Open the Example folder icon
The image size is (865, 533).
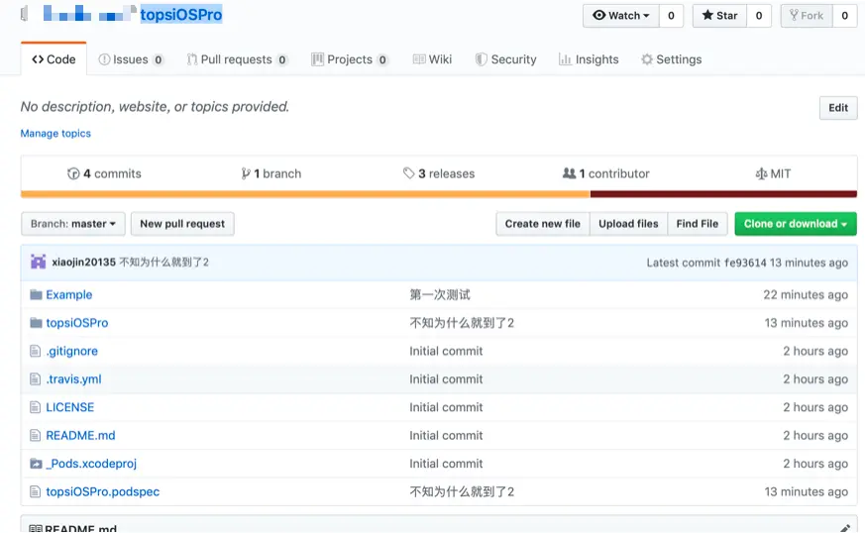point(36,294)
